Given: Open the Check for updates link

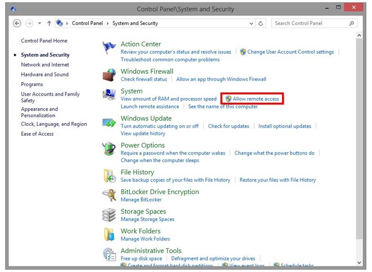Looking at the screenshot, I should point(228,126).
